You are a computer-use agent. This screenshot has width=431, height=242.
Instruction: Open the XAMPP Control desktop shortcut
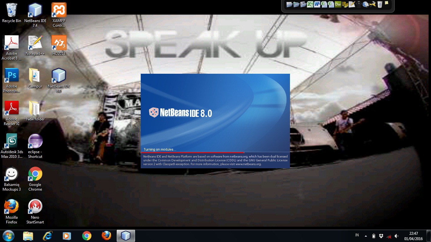(59, 15)
